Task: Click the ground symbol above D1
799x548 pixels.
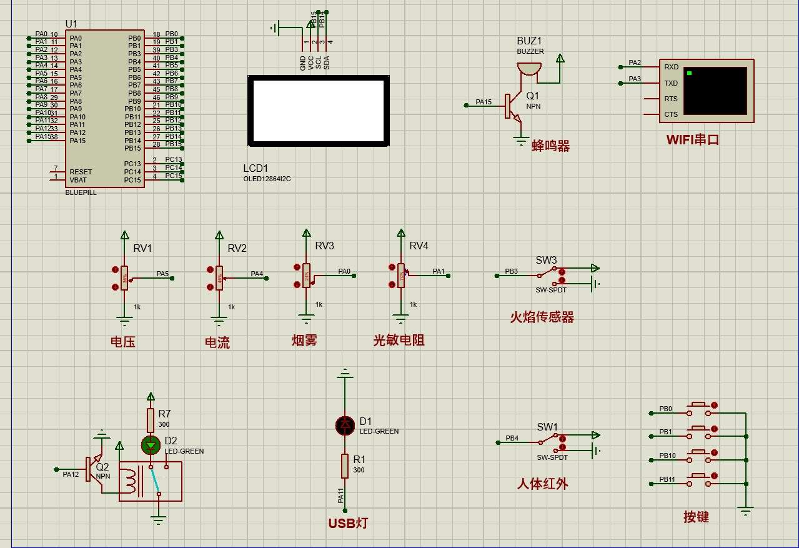Action: pyautogui.click(x=345, y=374)
